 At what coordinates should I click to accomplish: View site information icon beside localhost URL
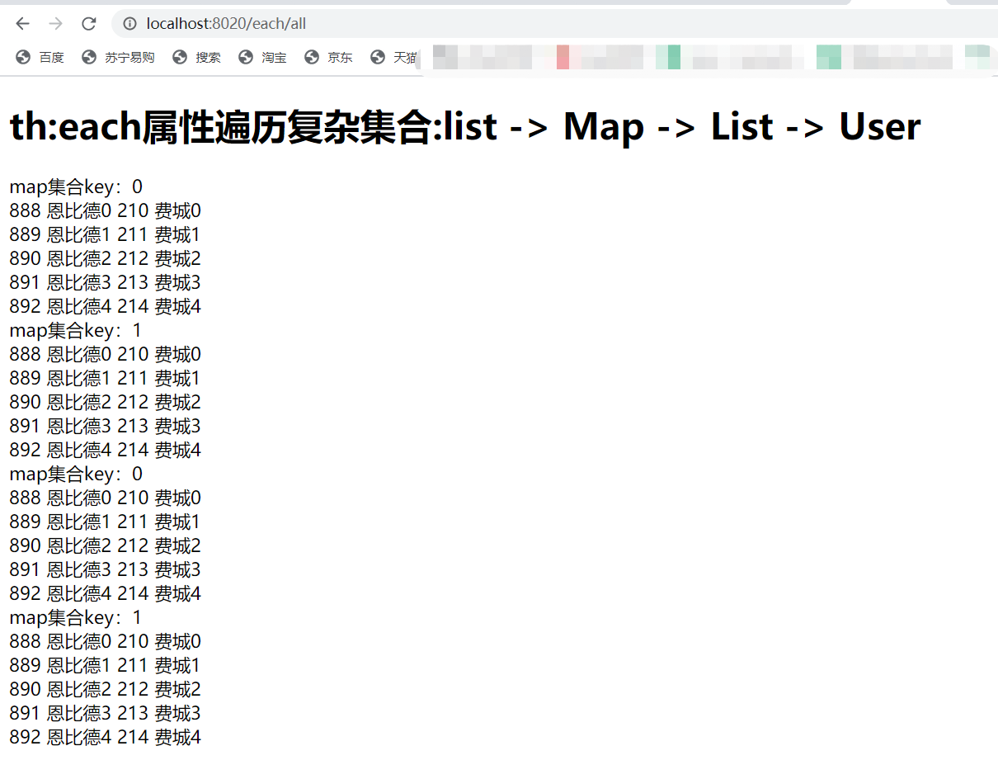coord(129,24)
